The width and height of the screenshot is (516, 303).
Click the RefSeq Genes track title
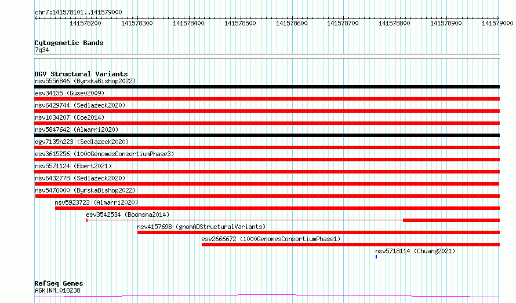[x=59, y=283]
